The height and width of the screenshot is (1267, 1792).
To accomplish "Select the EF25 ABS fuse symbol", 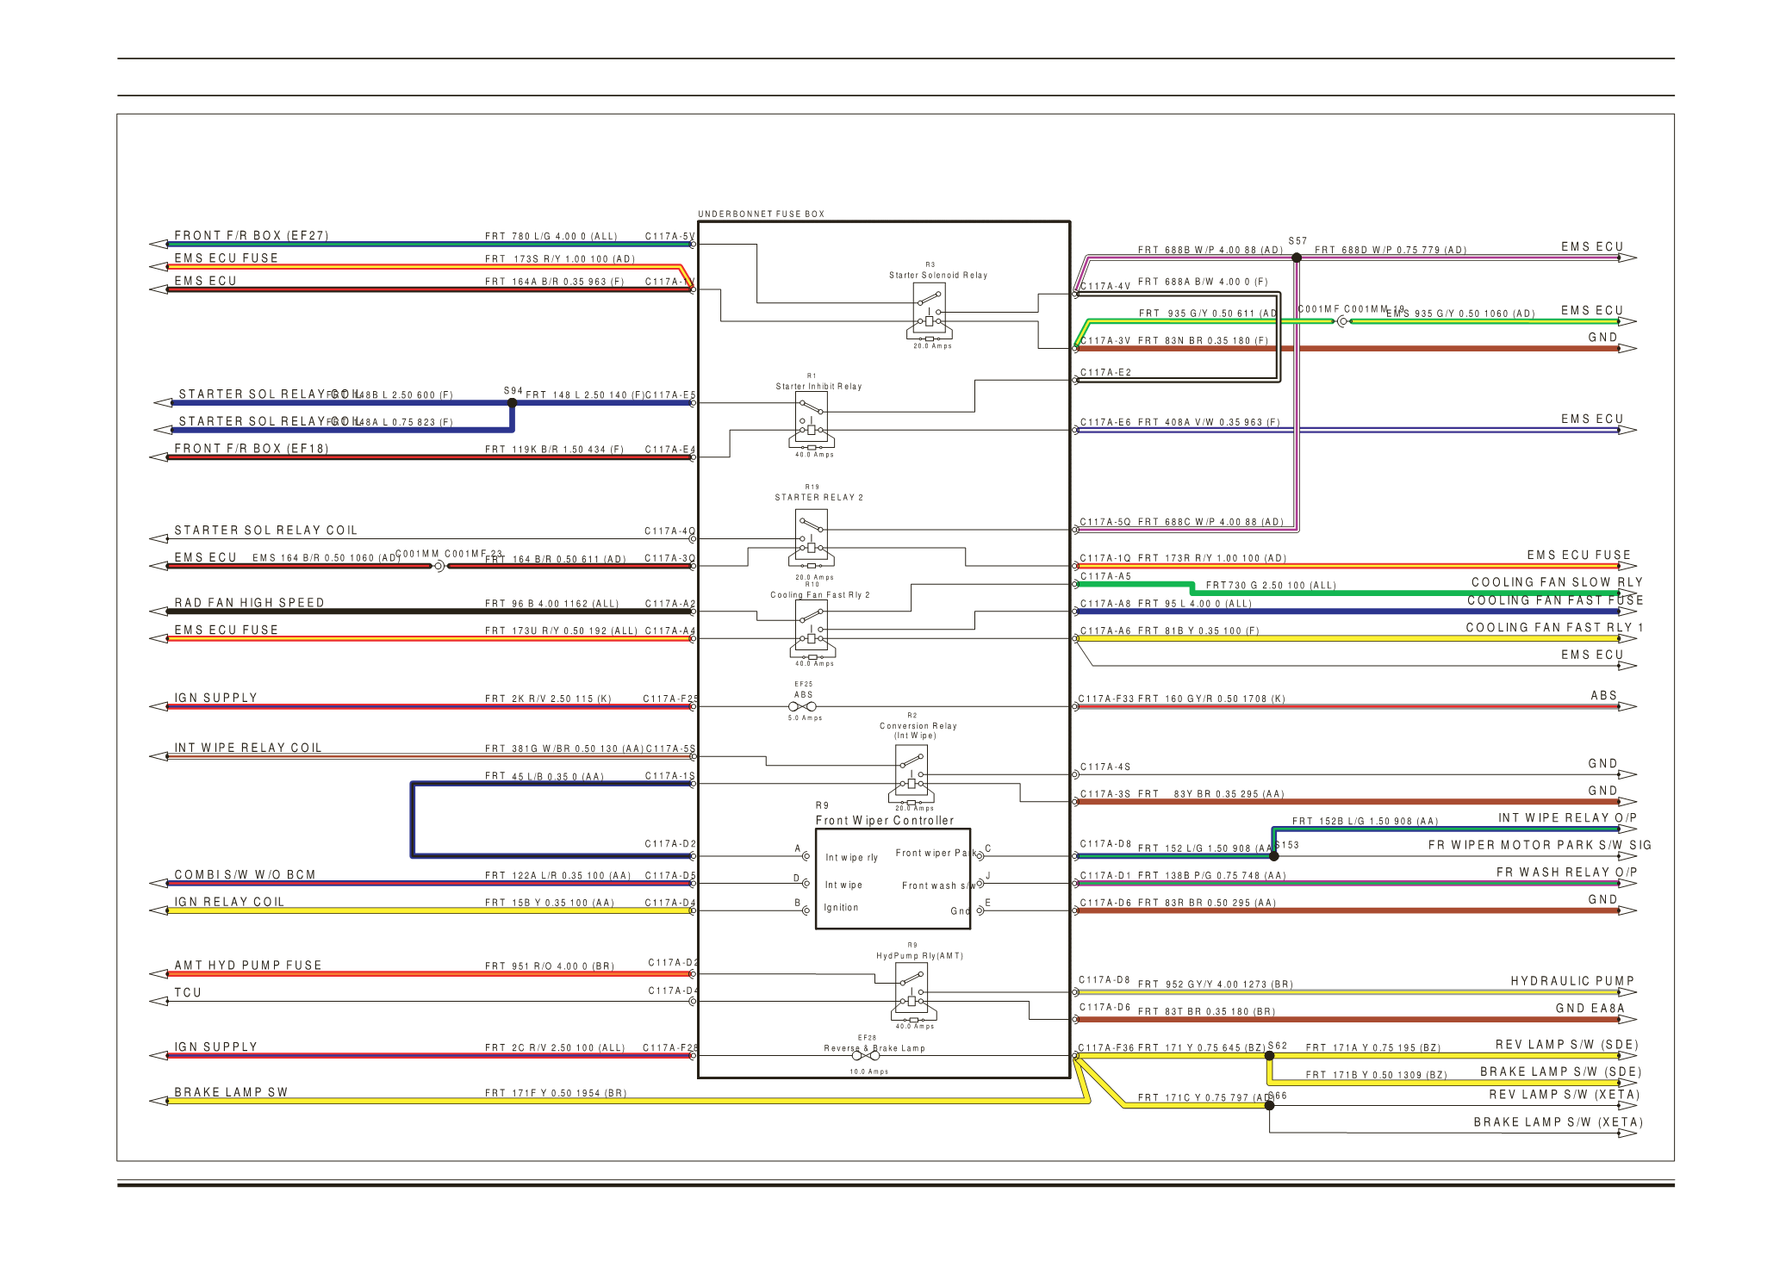I will pos(802,706).
